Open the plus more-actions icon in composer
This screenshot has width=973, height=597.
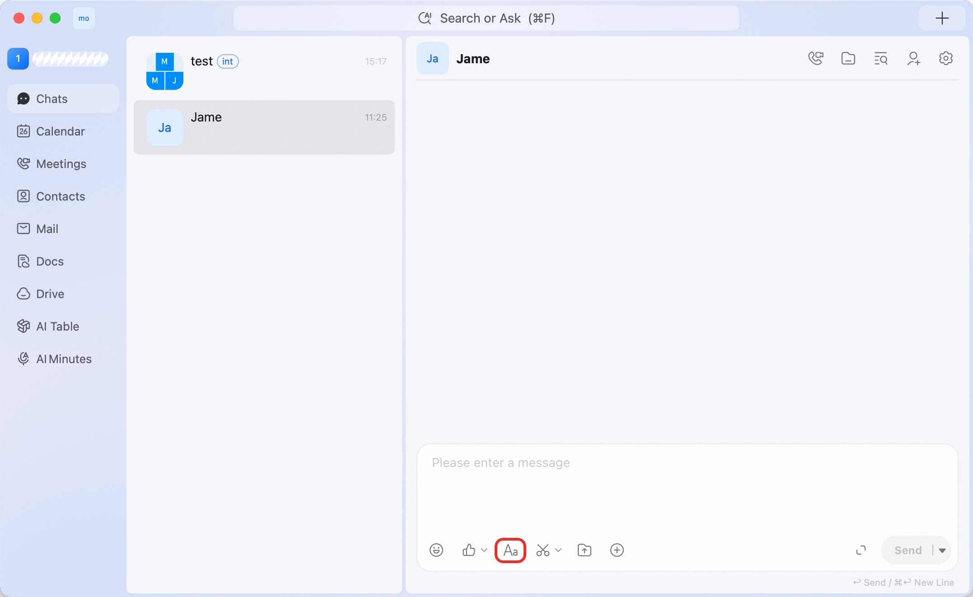(x=617, y=550)
